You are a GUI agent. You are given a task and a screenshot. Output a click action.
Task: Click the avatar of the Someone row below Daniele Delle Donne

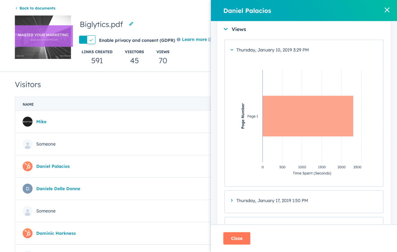click(28, 211)
